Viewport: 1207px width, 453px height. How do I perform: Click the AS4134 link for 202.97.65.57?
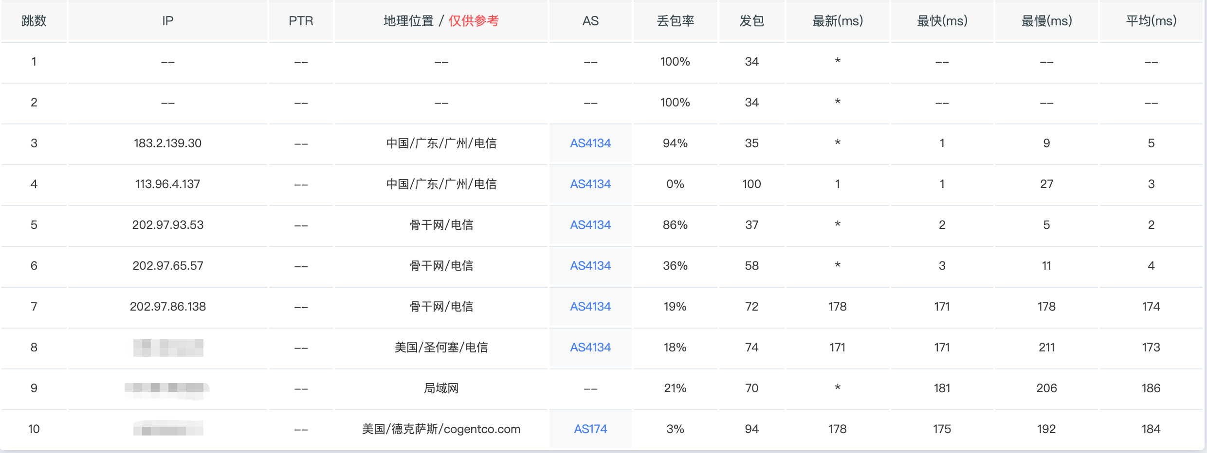click(590, 266)
